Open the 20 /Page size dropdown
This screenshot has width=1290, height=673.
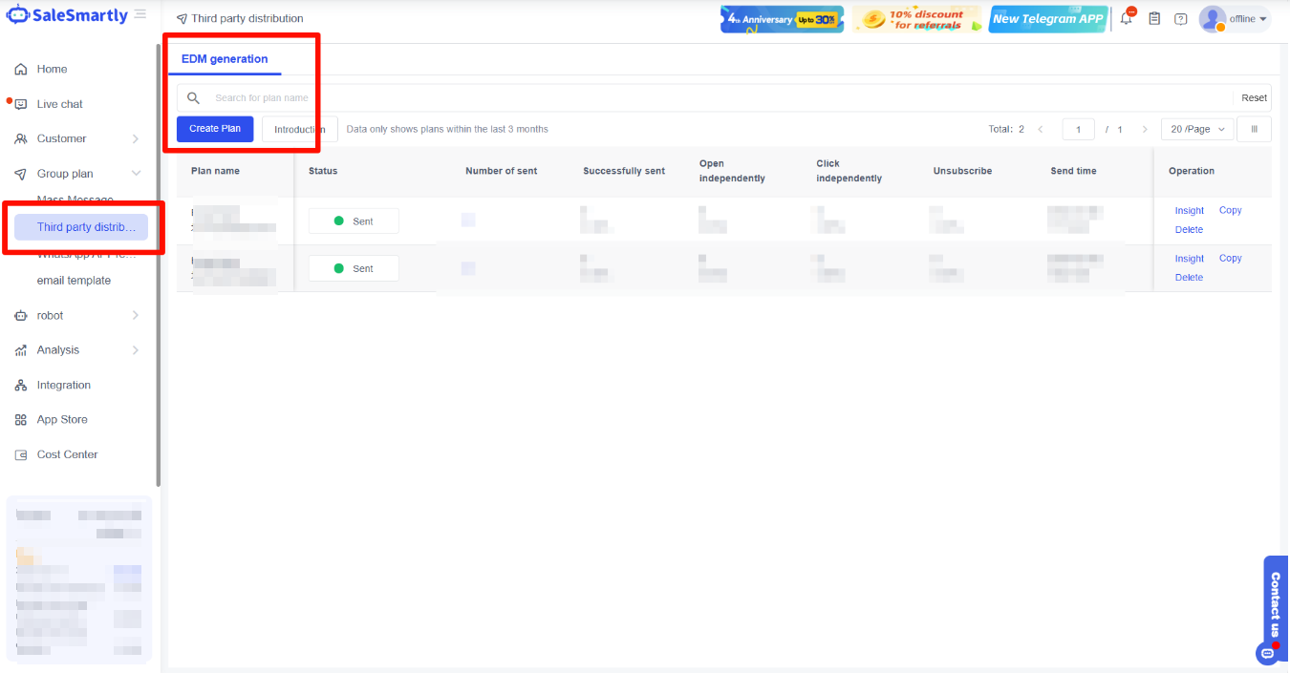click(x=1196, y=129)
